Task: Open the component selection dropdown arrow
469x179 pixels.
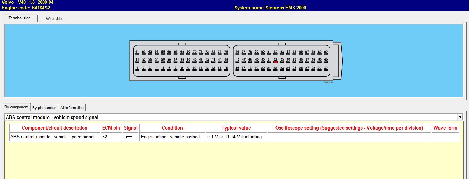Action: click(x=460, y=117)
